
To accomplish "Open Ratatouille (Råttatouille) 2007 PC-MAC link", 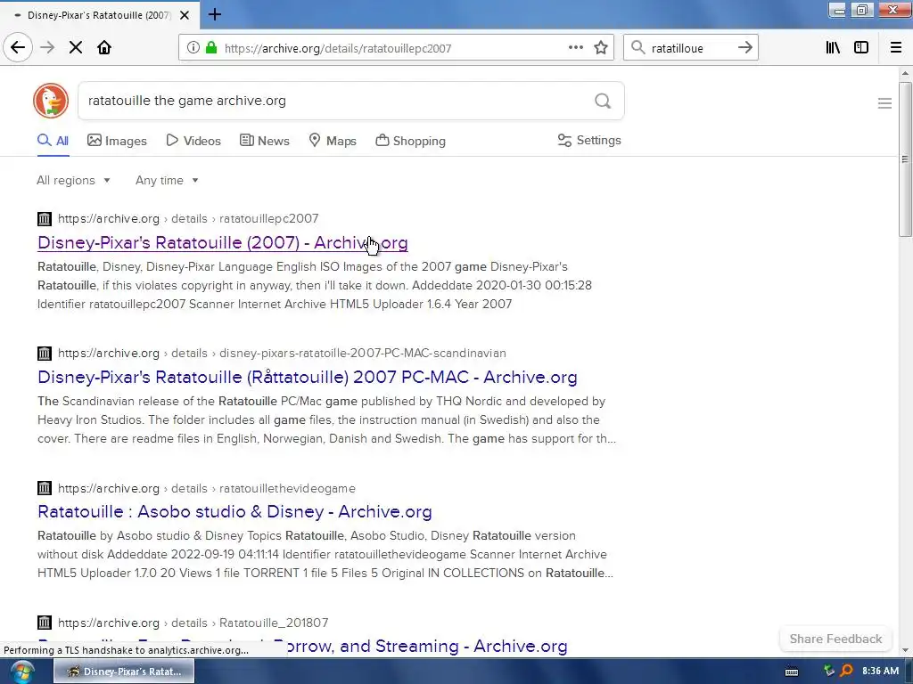I will tap(308, 377).
